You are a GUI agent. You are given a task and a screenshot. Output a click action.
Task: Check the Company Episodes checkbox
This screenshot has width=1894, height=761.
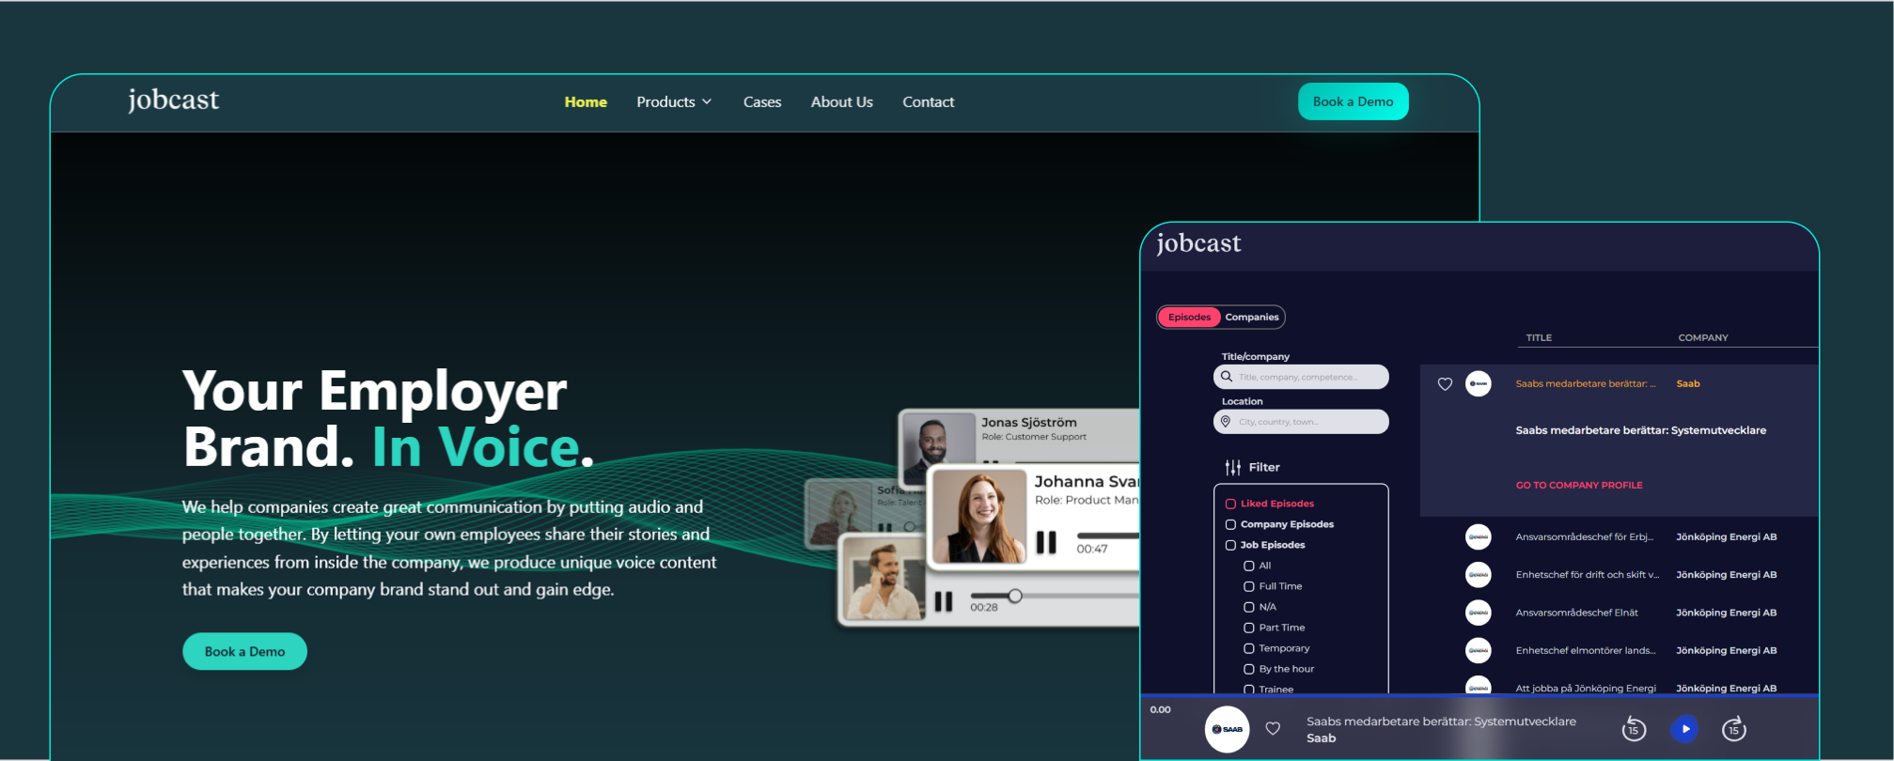(x=1230, y=524)
